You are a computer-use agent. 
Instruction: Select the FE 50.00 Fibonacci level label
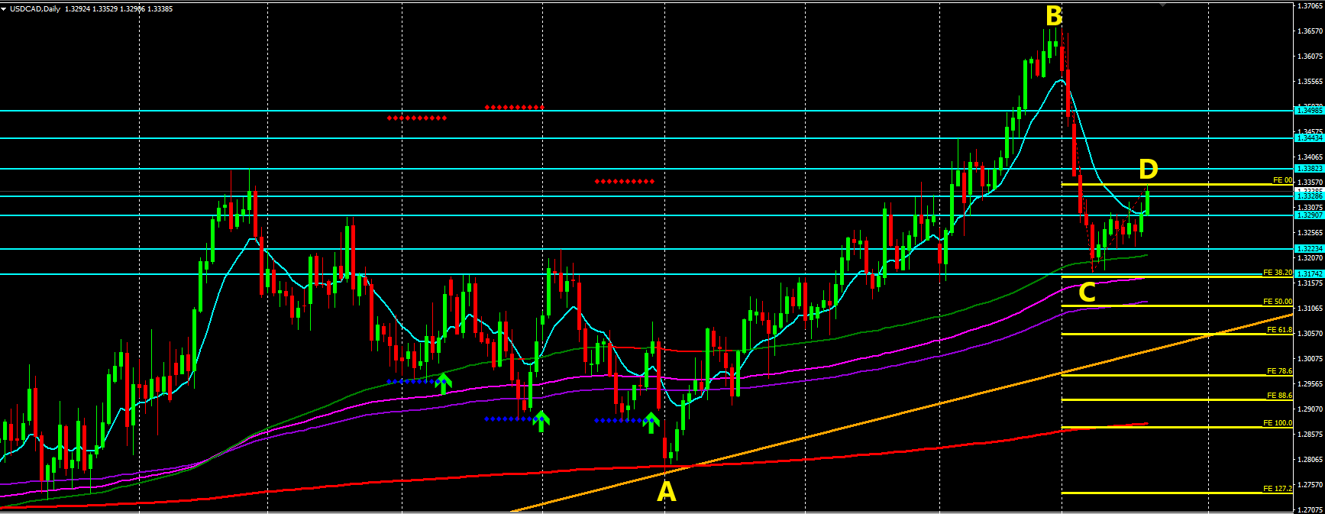[x=1278, y=302]
